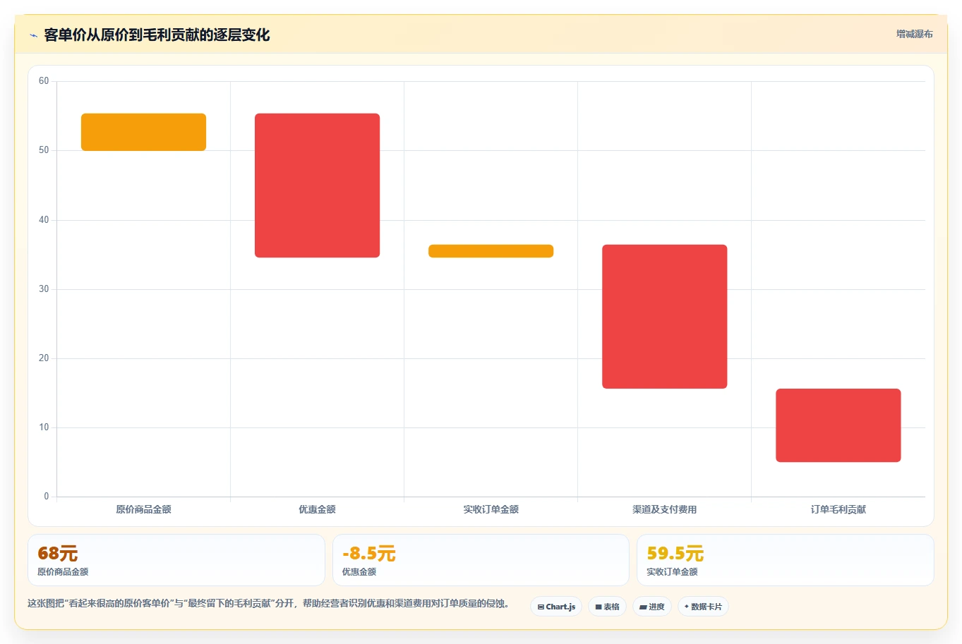The height and width of the screenshot is (644, 962).
Task: Click x-axis label 订单毛利贡献
Action: 838,509
